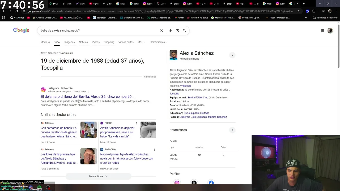Clear the search box with the X icon

[x=161, y=31]
